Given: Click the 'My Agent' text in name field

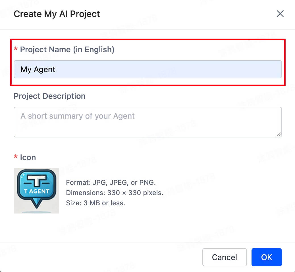Looking at the screenshot, I should (x=38, y=70).
